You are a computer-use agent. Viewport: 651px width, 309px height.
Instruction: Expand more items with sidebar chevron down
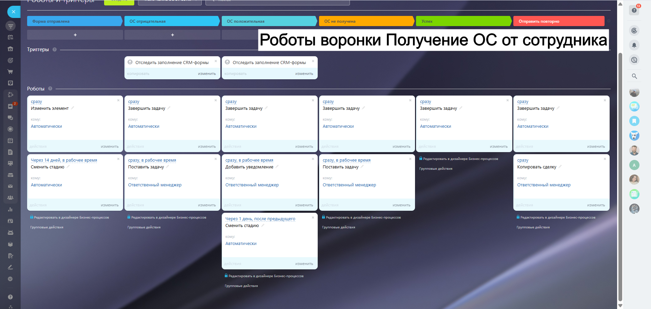11,279
